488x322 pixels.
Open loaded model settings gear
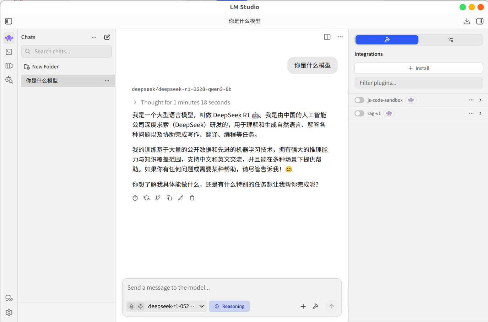pyautogui.click(x=141, y=306)
